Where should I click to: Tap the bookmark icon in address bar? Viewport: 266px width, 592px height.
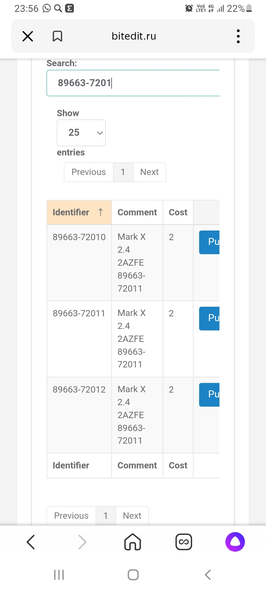pos(57,36)
